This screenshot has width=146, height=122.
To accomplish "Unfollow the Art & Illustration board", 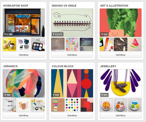I will coord(120,55).
